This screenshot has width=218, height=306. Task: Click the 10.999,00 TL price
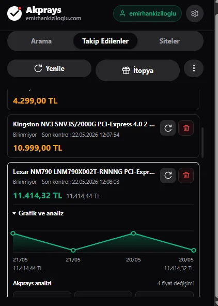[38, 148]
